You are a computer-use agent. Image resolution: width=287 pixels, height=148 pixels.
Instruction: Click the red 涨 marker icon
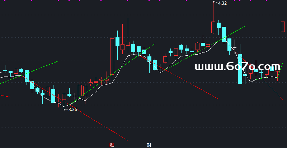[112, 145]
